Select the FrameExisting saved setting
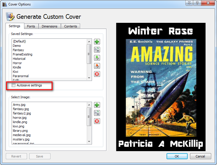The width and height of the screenshot is (217, 165). (x=49, y=54)
